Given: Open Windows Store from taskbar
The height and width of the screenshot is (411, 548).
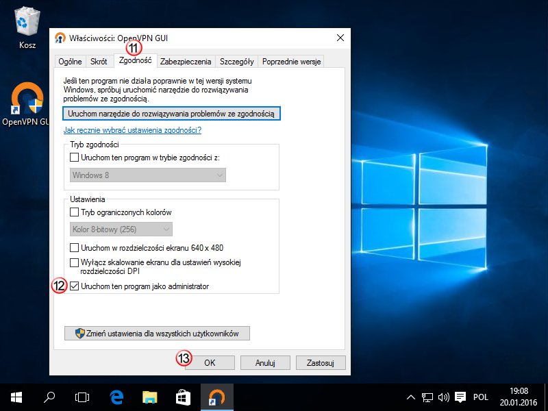Looking at the screenshot, I should click(x=183, y=397).
